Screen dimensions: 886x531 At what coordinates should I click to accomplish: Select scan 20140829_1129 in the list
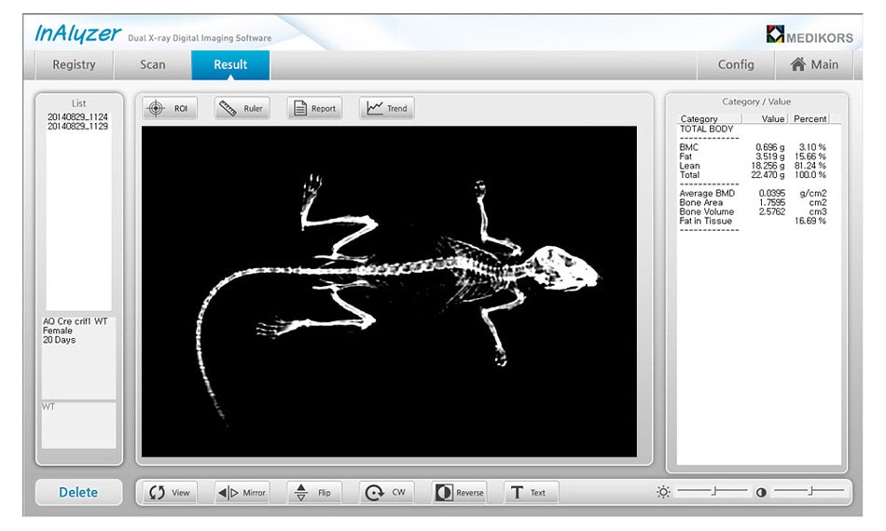(77, 126)
